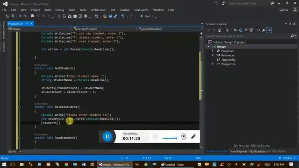This screenshot has height=168, width=299.
Task: Click the recorder pencil annotation icon
Action: pyautogui.click(x=193, y=136)
